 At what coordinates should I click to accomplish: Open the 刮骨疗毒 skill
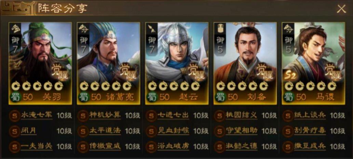pyautogui.click(x=310, y=131)
